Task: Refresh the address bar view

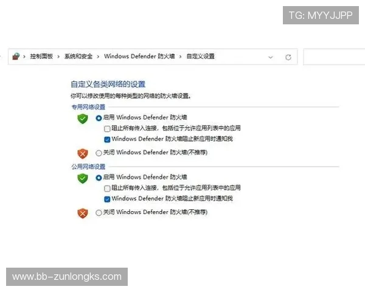Action: click(288, 57)
